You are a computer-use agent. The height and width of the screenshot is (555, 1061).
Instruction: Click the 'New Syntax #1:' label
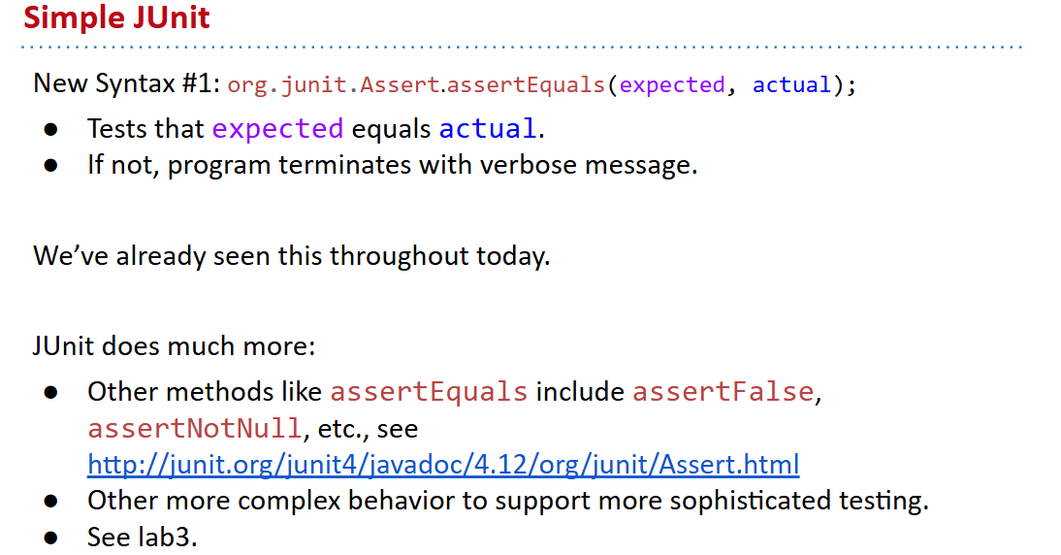pyautogui.click(x=126, y=83)
